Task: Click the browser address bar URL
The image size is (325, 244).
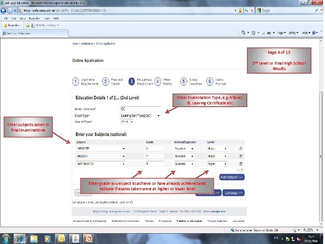Action: pyautogui.click(x=126, y=10)
